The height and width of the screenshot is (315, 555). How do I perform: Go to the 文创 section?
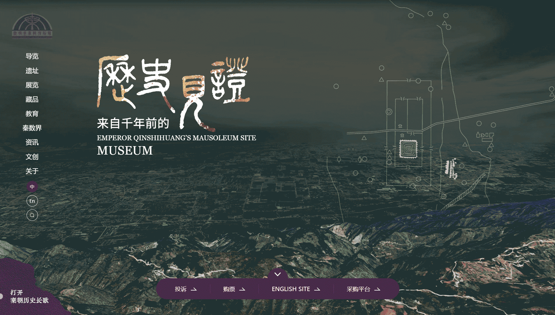[32, 157]
